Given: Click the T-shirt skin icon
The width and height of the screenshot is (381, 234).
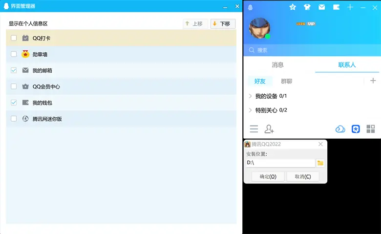Looking at the screenshot, I should [x=307, y=7].
